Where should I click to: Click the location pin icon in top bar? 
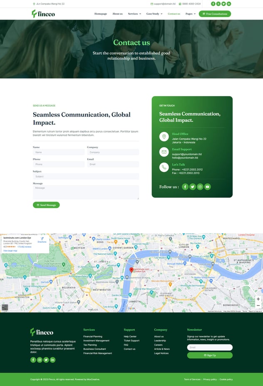point(34,4)
